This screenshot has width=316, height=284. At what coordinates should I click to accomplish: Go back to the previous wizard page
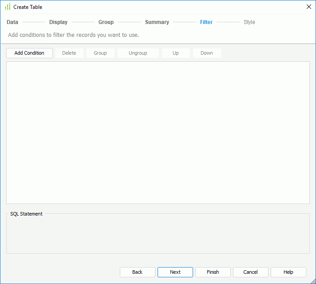138,272
